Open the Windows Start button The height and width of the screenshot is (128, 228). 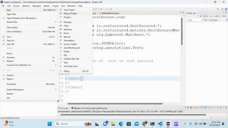pos(50,124)
